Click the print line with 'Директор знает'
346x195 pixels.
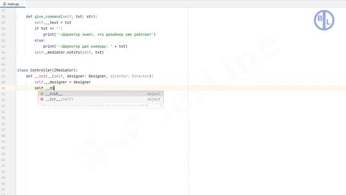99,35
